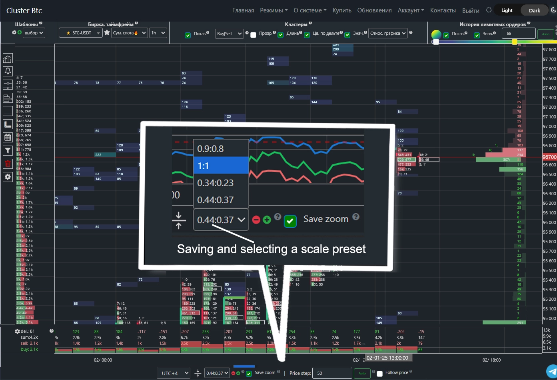Expand the Buy|Sell cluster mode dropdown
This screenshot has width=557, height=380.
[x=229, y=34]
